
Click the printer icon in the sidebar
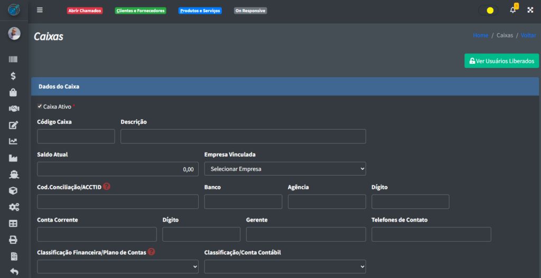(14, 240)
